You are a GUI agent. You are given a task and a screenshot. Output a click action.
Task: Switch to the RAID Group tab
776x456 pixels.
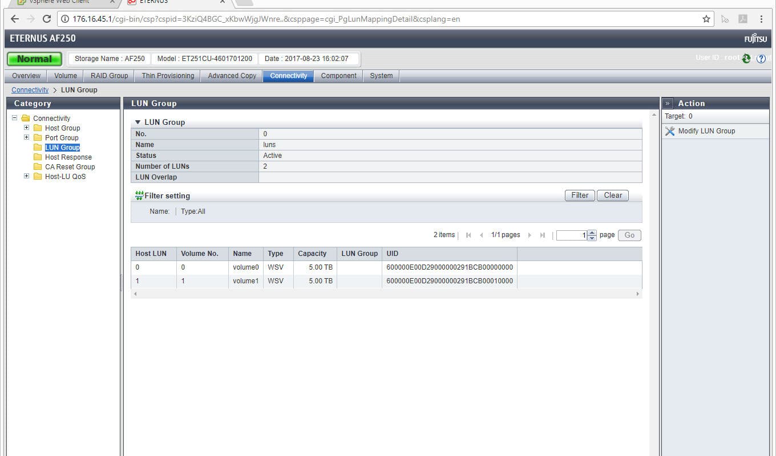pos(110,76)
